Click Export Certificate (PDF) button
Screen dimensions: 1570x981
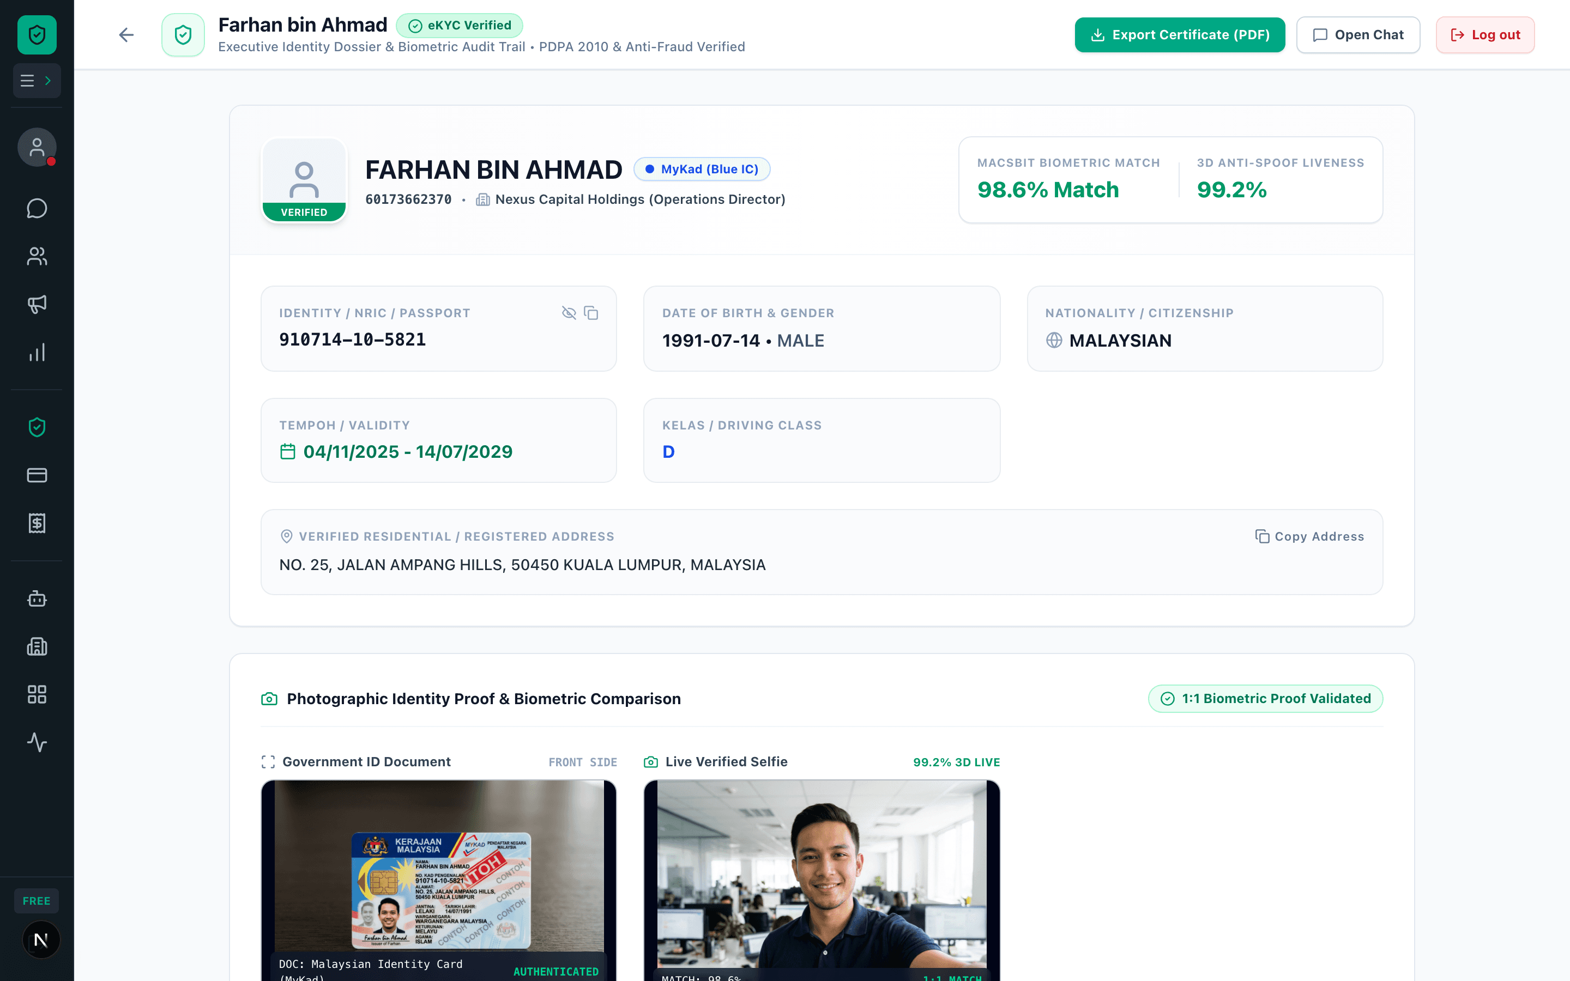[x=1180, y=35]
